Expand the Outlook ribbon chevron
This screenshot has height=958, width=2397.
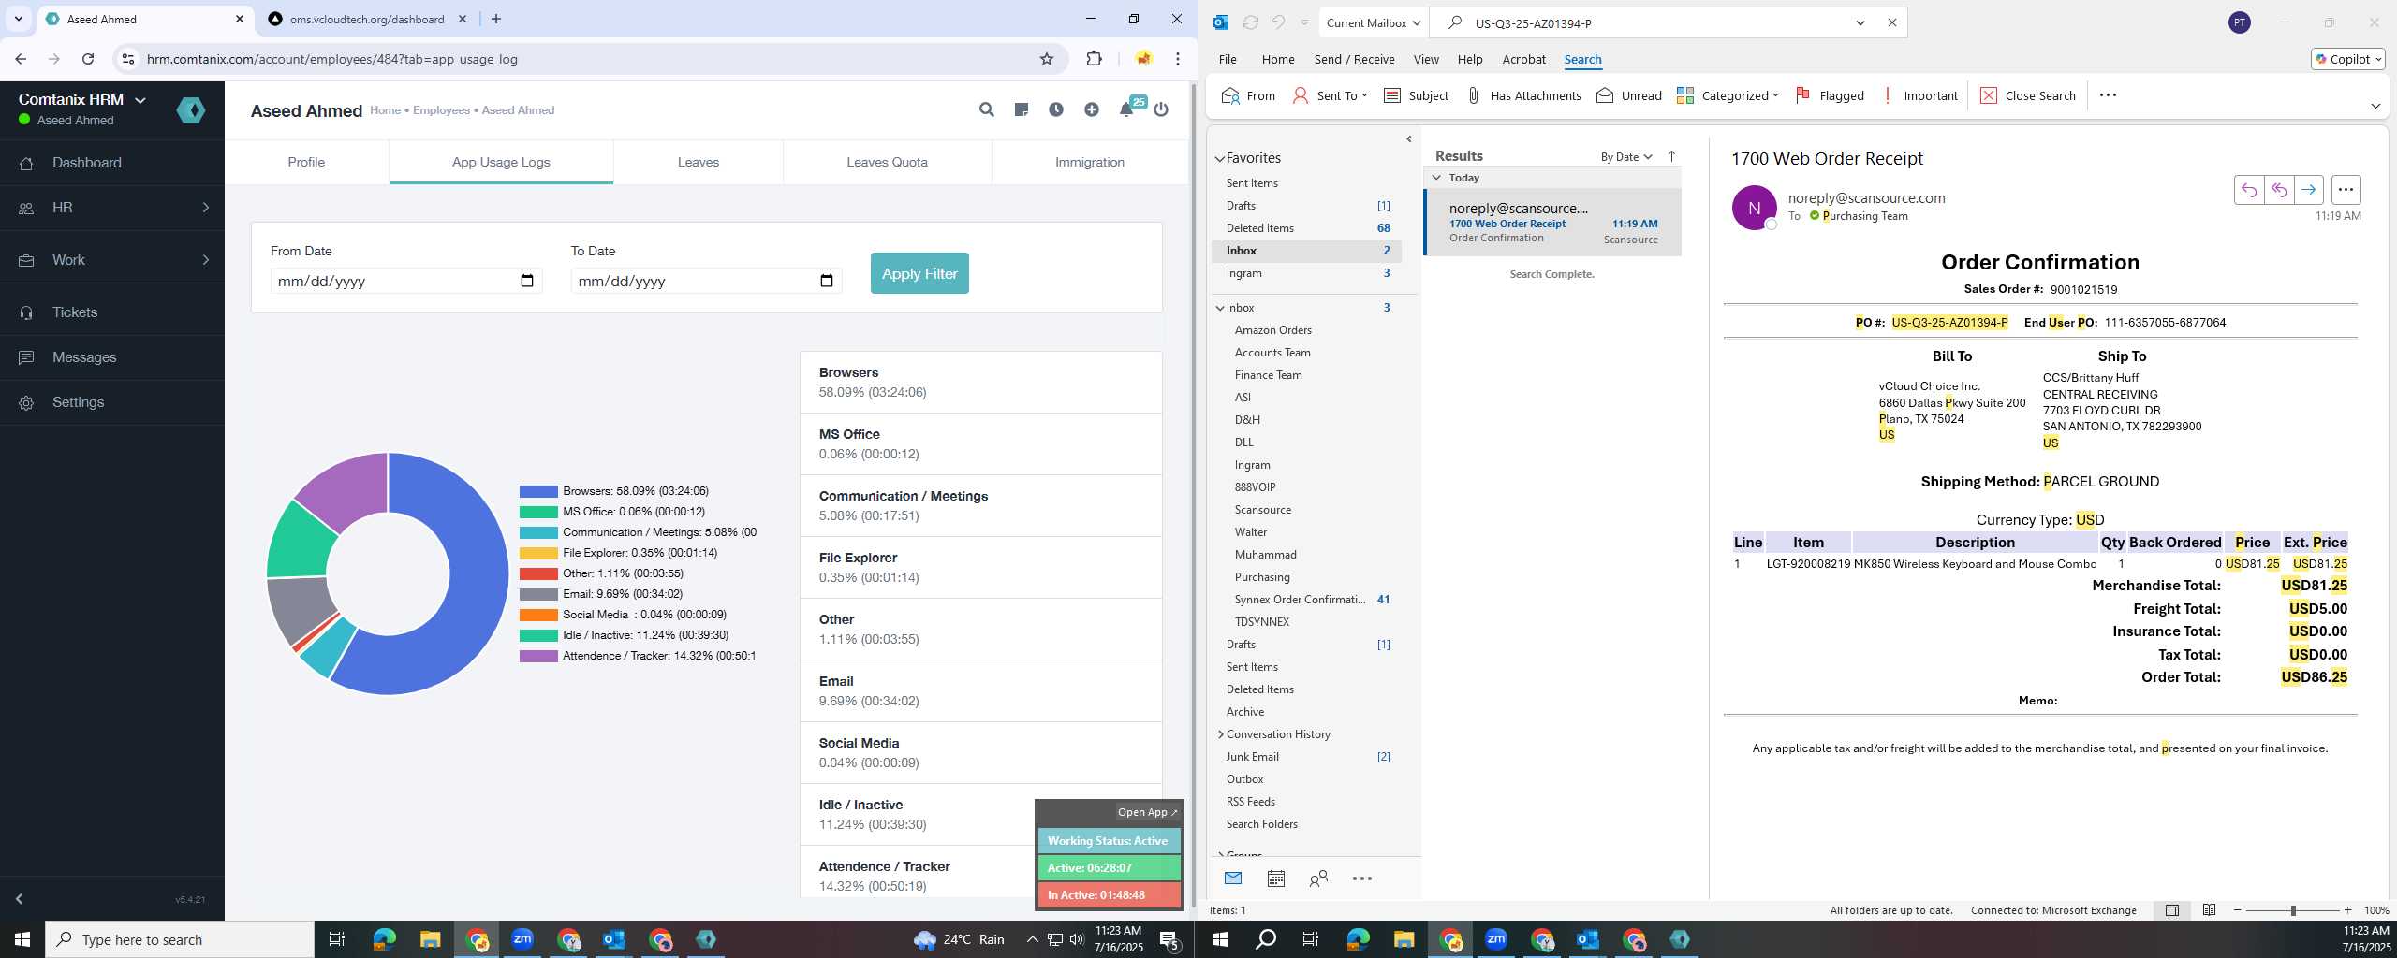(x=2375, y=106)
